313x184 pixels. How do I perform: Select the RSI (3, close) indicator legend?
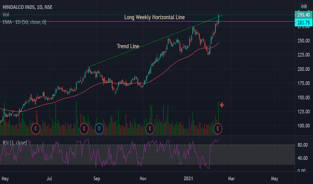tap(15, 143)
